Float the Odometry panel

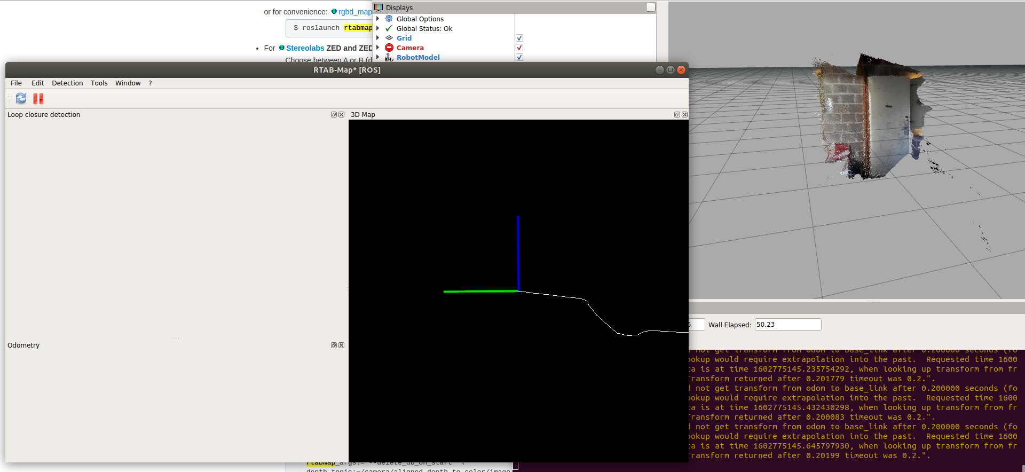click(334, 345)
